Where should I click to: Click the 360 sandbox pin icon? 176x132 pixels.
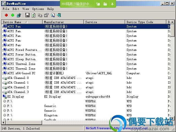(x=112, y=4)
